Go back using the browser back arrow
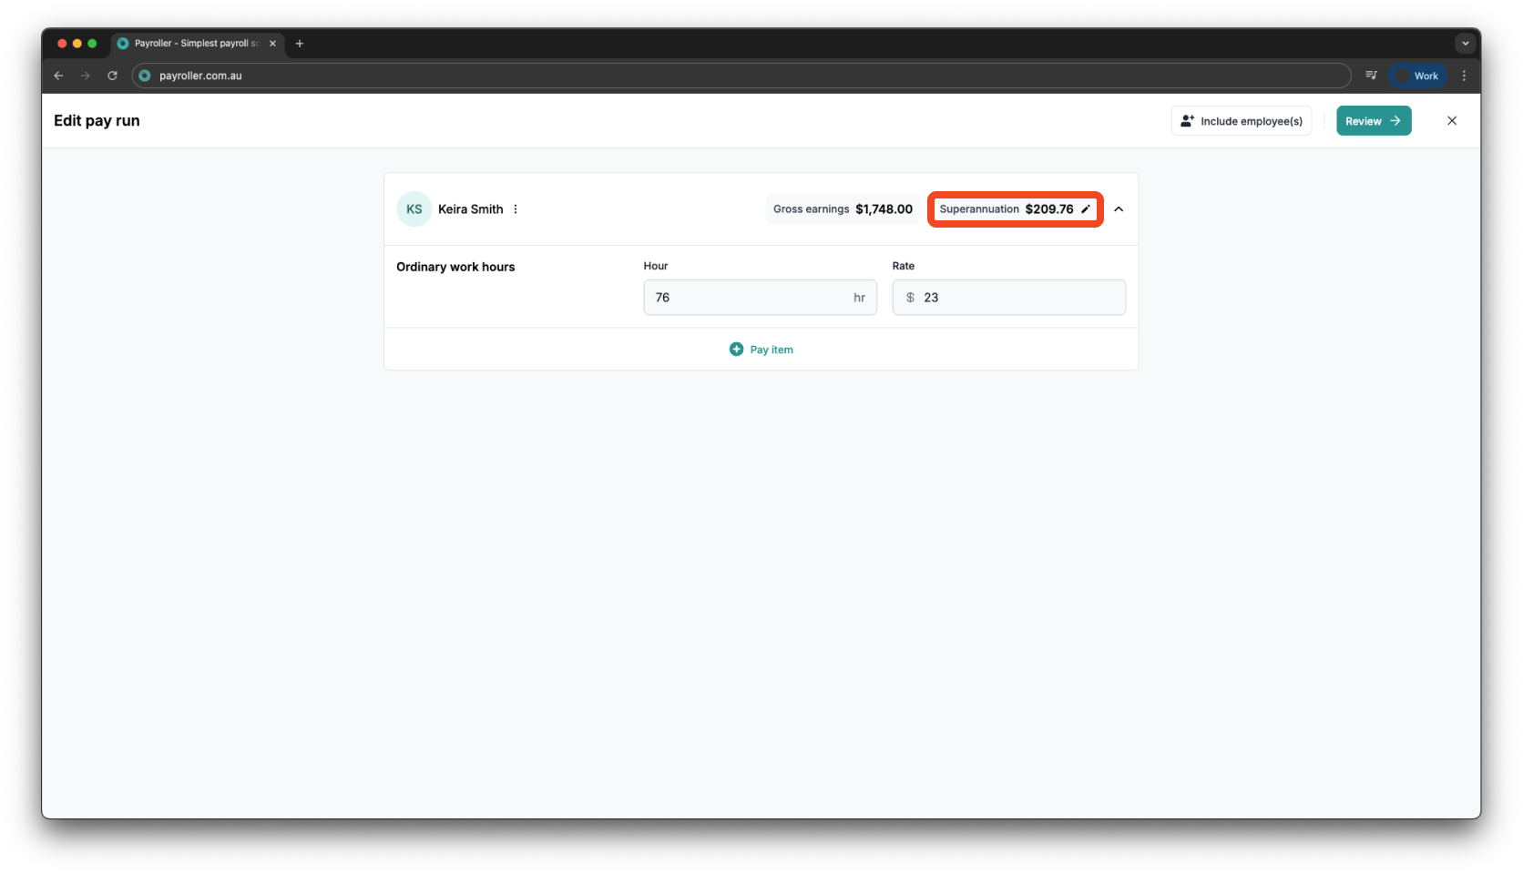The width and height of the screenshot is (1523, 874). pos(59,76)
